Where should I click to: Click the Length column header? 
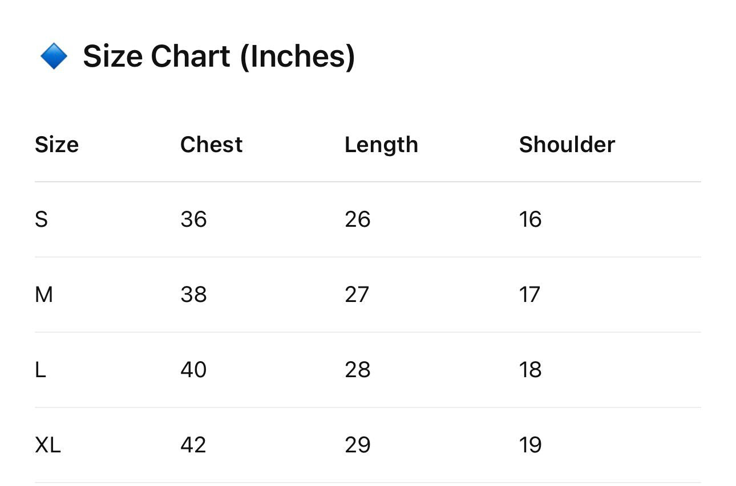point(381,145)
